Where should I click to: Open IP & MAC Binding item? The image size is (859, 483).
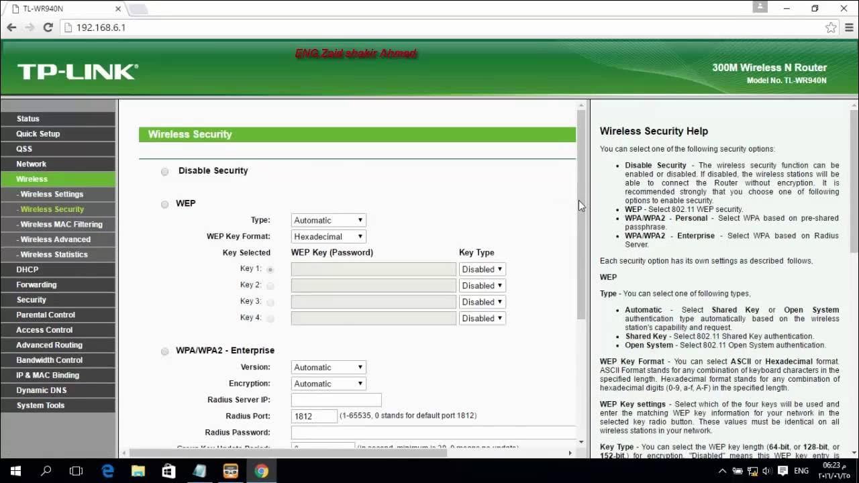pos(58,375)
